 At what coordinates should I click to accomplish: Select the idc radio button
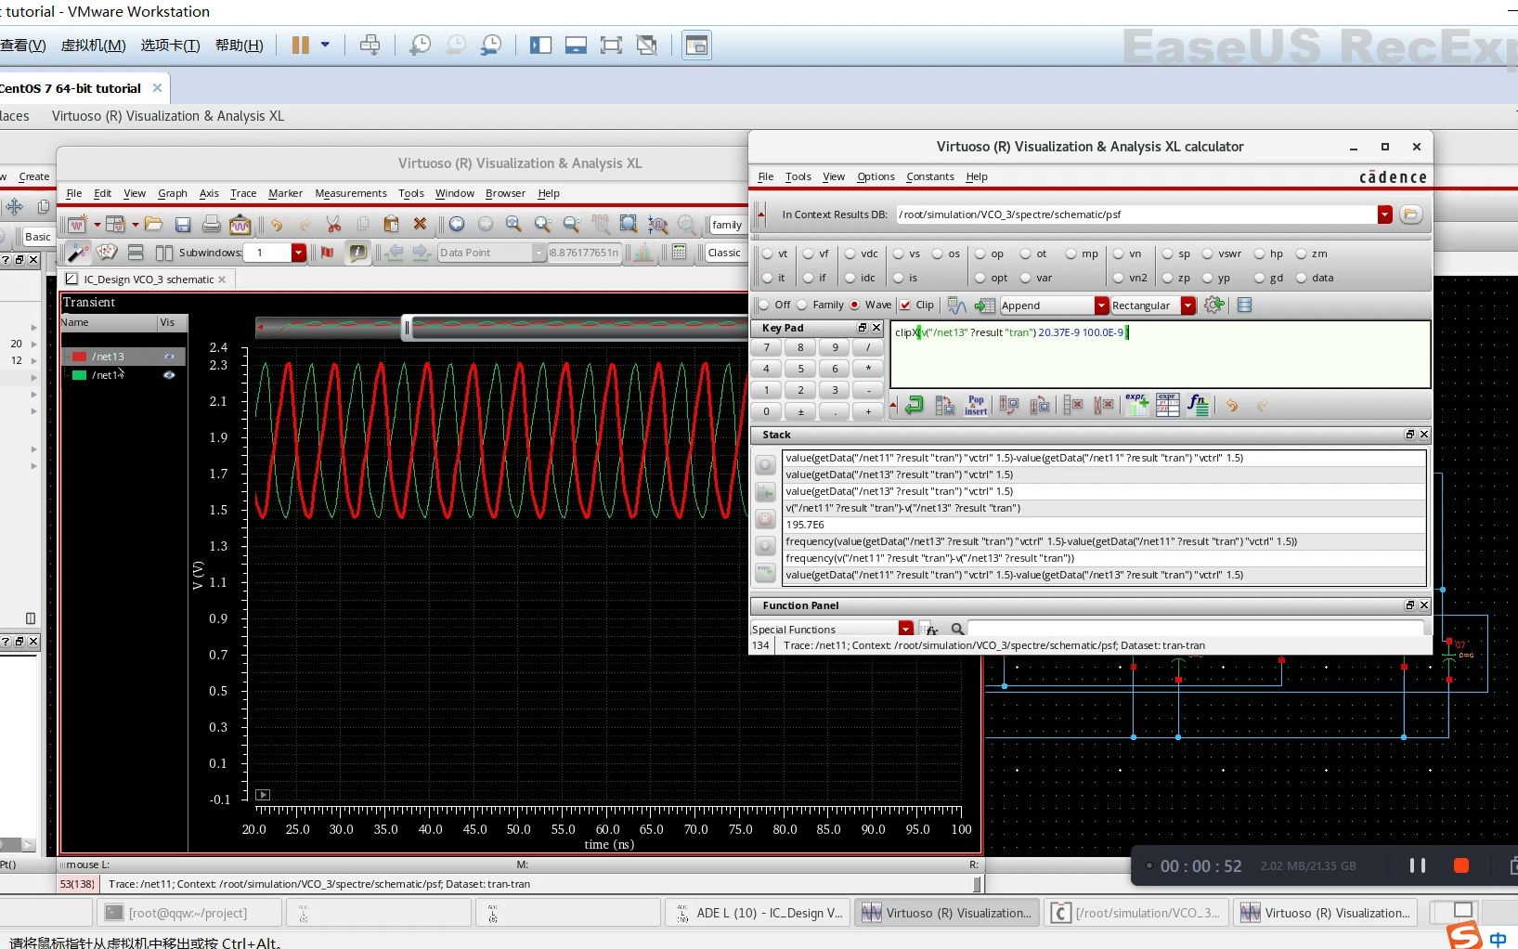tap(850, 278)
